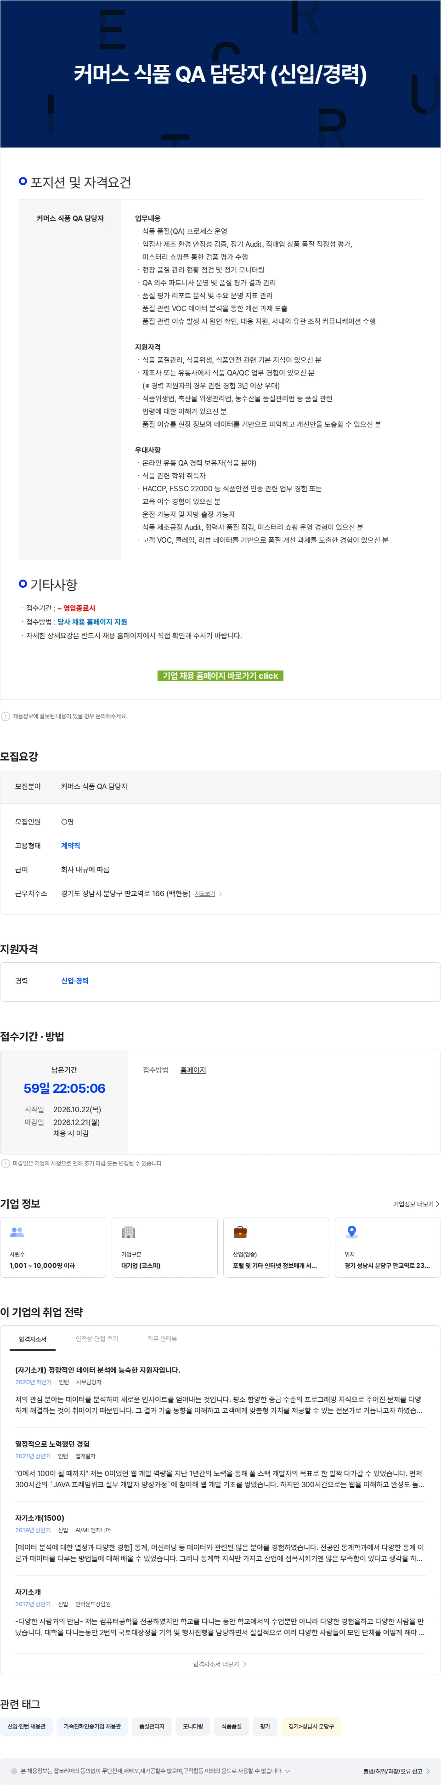Click the chevron after 오류 신고

pos(428,1772)
